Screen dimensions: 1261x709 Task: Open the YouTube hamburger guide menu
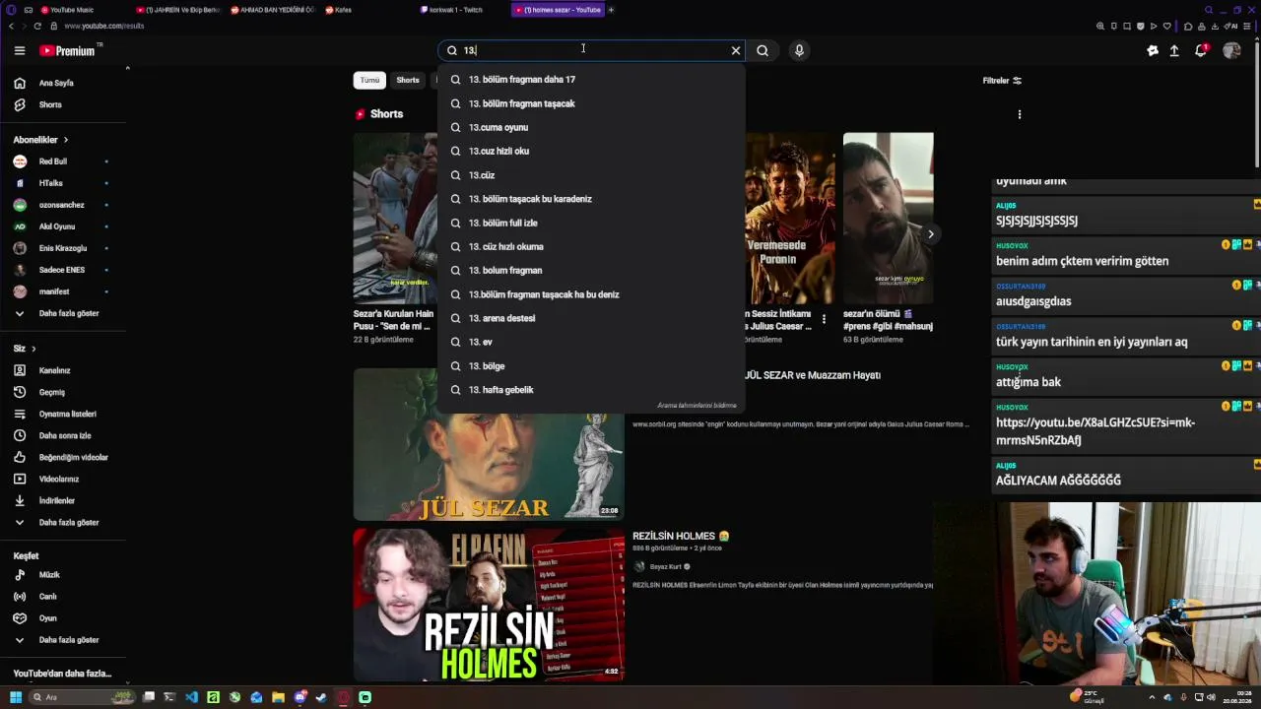tap(20, 50)
